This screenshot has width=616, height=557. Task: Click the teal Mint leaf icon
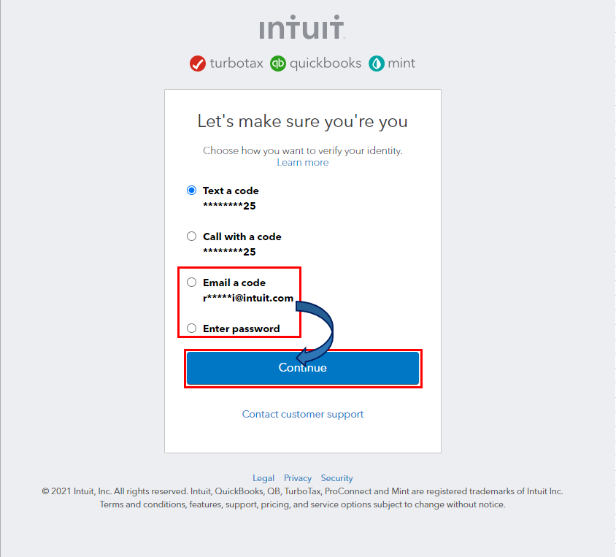[377, 64]
